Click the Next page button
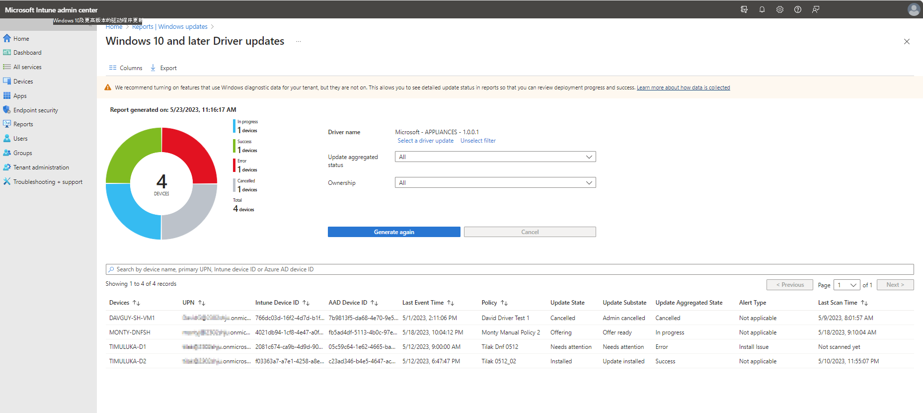Image resolution: width=923 pixels, height=413 pixels. [895, 285]
